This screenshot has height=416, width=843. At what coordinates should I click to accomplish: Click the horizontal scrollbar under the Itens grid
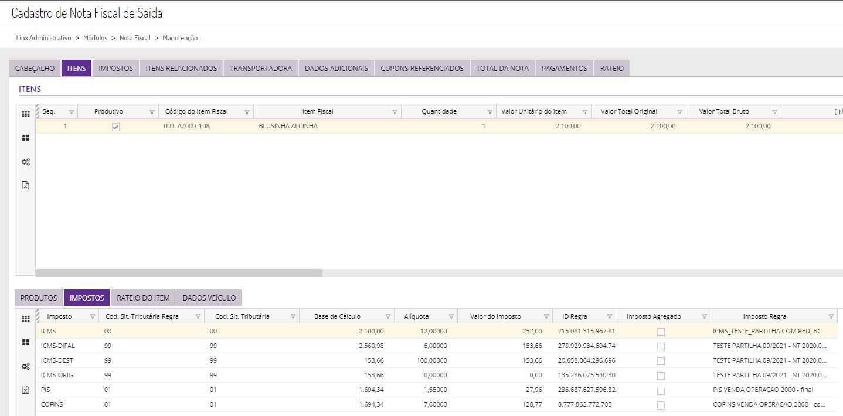[x=179, y=272]
